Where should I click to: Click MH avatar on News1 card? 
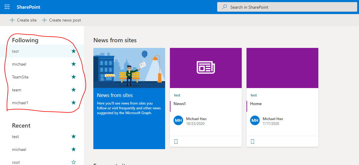pyautogui.click(x=178, y=121)
